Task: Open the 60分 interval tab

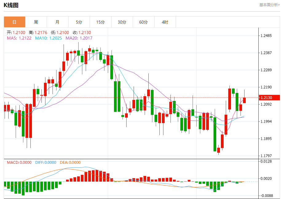Action: click(143, 22)
